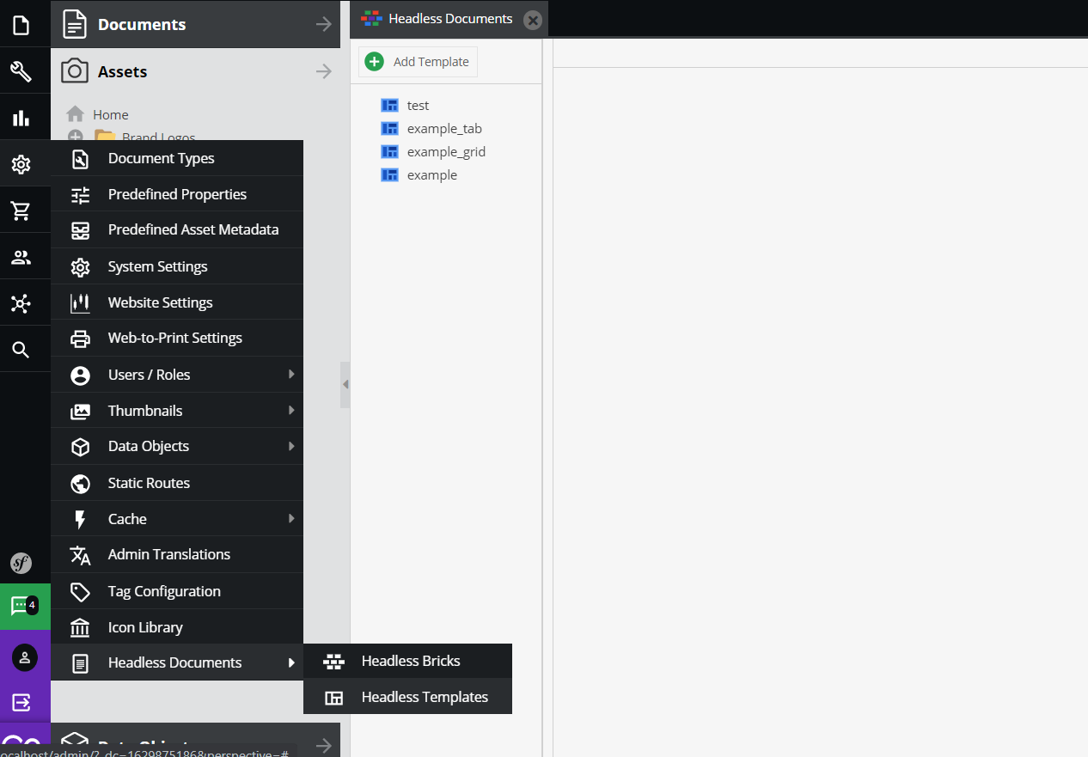Image resolution: width=1088 pixels, height=757 pixels.
Task: Expand the Cache submenu arrow
Action: tap(291, 519)
